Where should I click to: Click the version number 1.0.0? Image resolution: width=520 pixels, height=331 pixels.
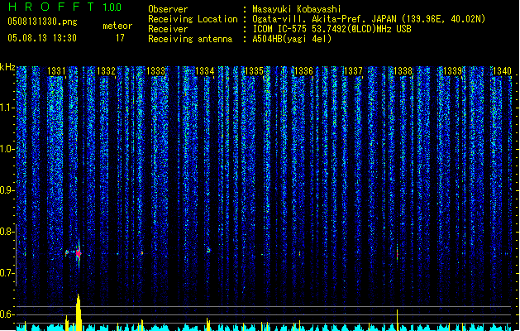tap(112, 7)
